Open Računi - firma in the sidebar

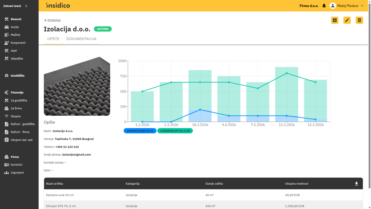[x=20, y=132]
